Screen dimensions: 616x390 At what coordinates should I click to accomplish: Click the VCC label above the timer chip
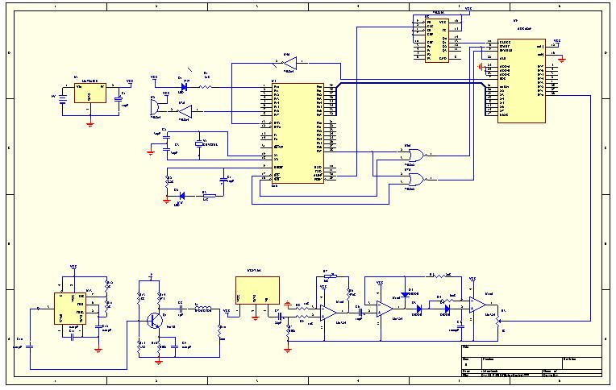point(73,267)
